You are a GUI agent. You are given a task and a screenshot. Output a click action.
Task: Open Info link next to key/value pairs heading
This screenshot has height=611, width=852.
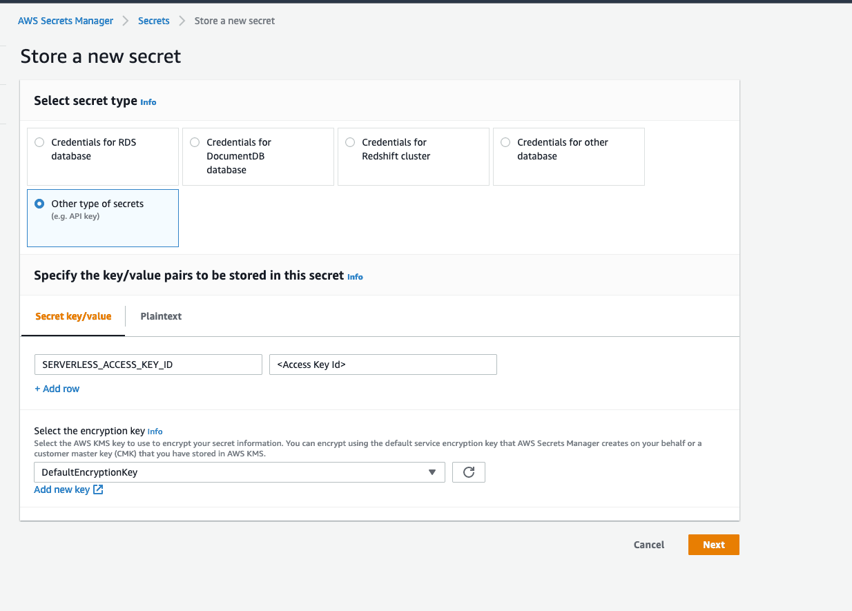pos(355,277)
